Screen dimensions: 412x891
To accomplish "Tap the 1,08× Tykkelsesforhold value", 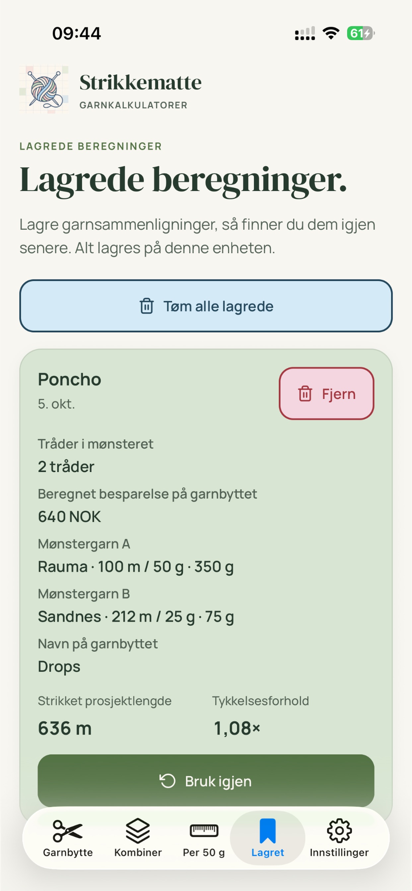I will coord(237,728).
